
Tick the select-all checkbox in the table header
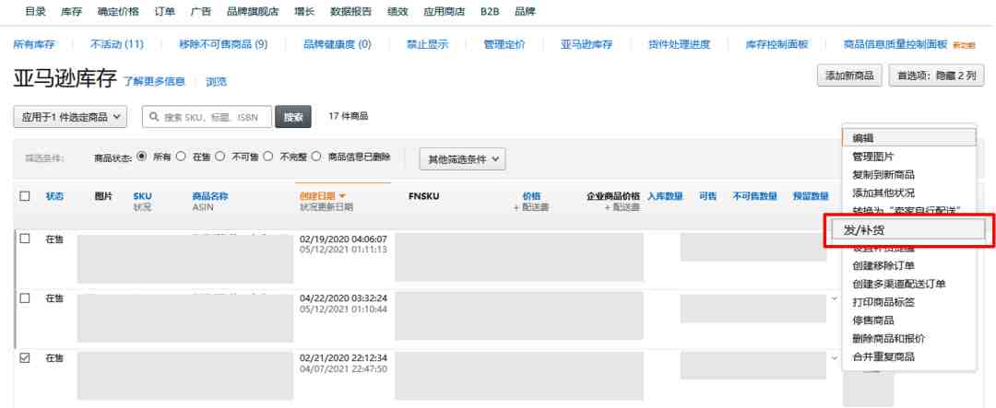coord(25,196)
